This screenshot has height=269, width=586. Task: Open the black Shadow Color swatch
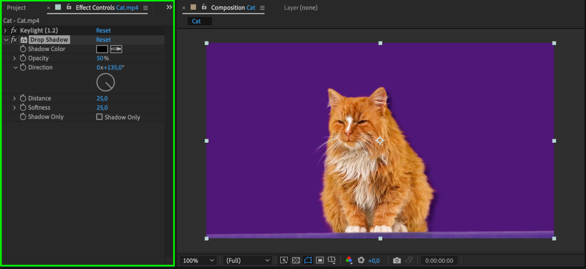(x=102, y=49)
